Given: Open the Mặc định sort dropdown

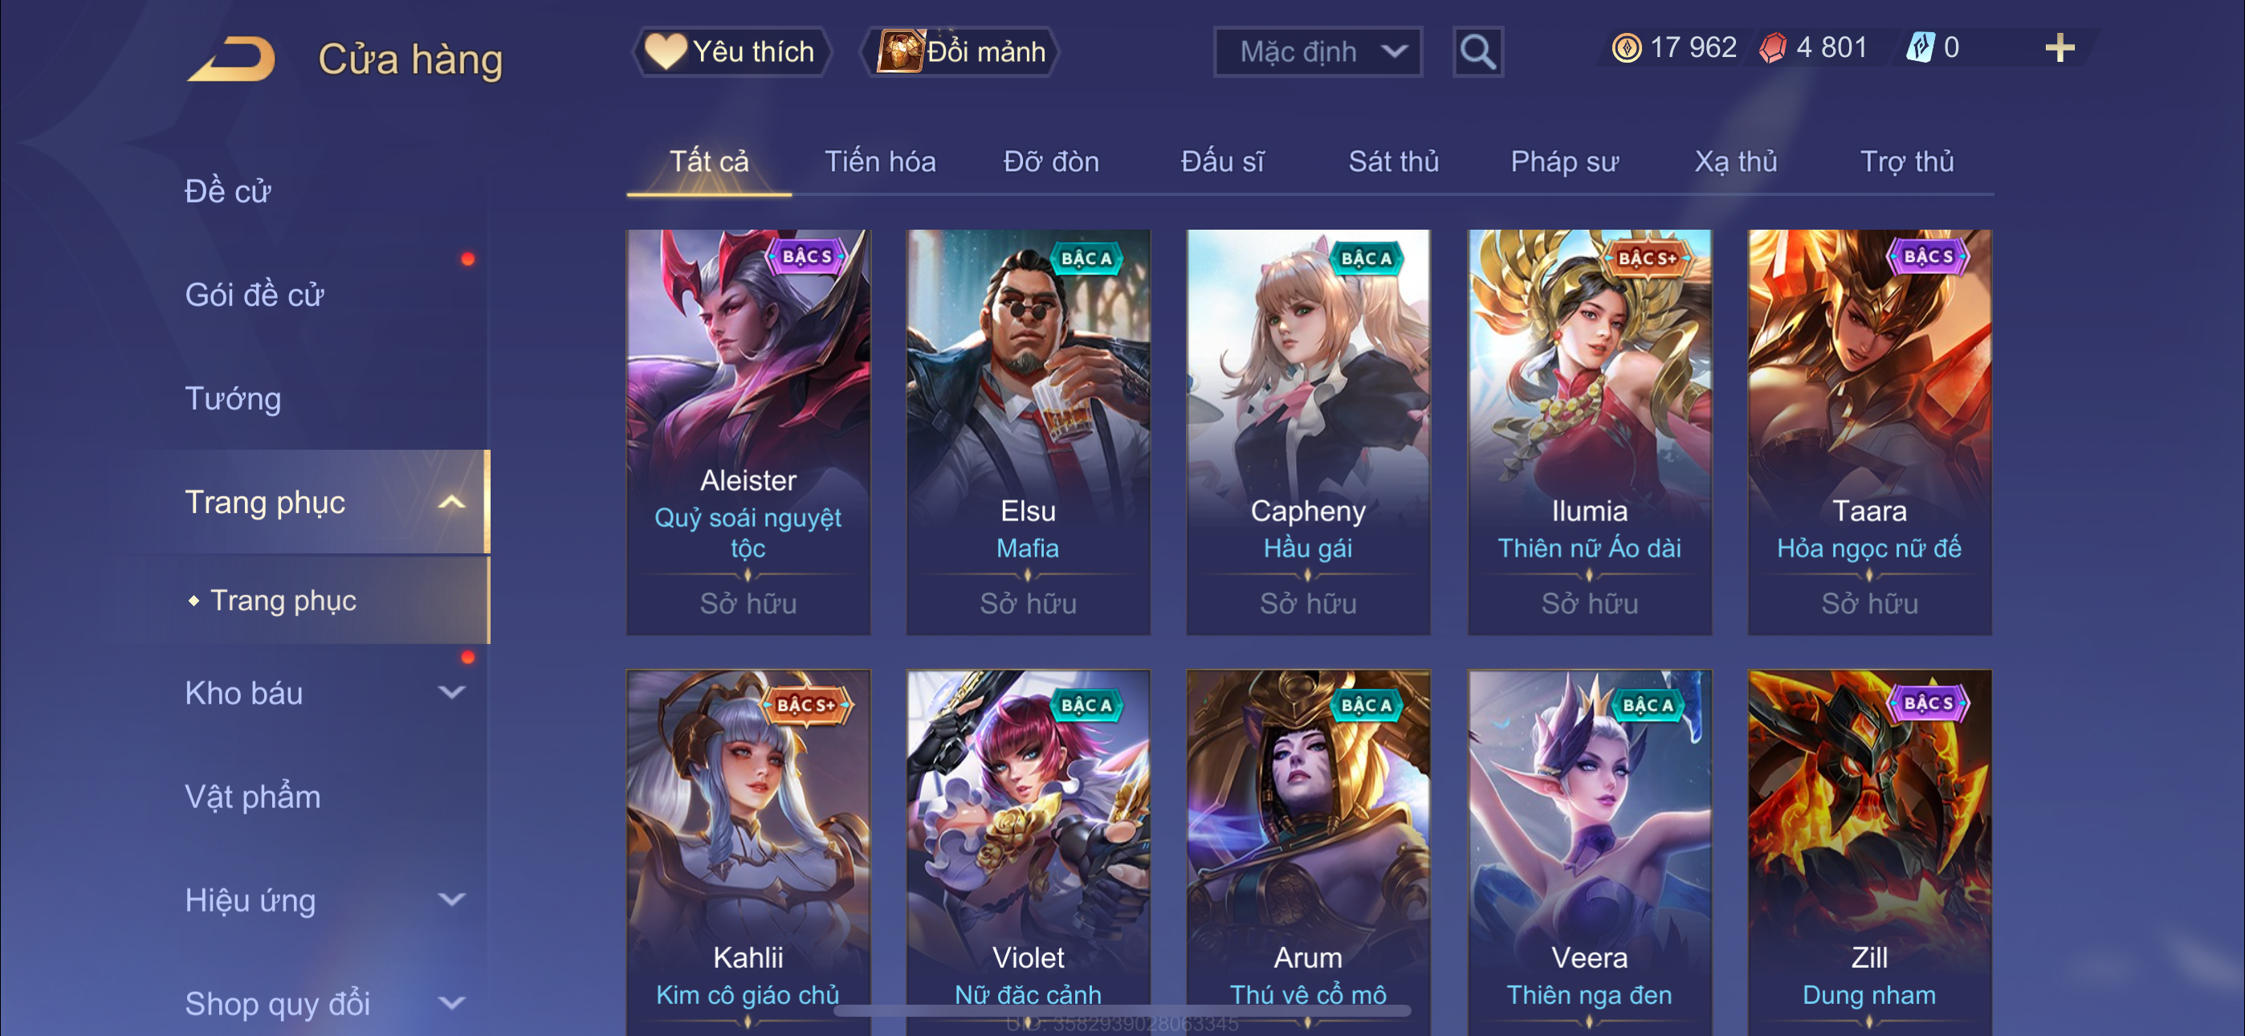Looking at the screenshot, I should click(x=1318, y=52).
